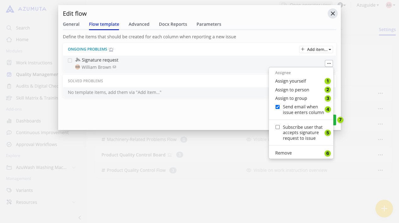Click the Approval Workflows icon

pyautogui.click(x=9, y=144)
